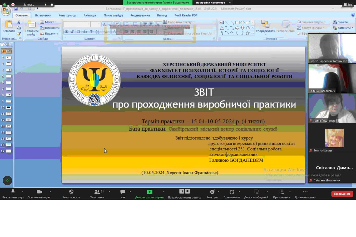This screenshot has width=356, height=237.
Task: Click the Save icon in quick access toolbar
Action: [x=16, y=9]
